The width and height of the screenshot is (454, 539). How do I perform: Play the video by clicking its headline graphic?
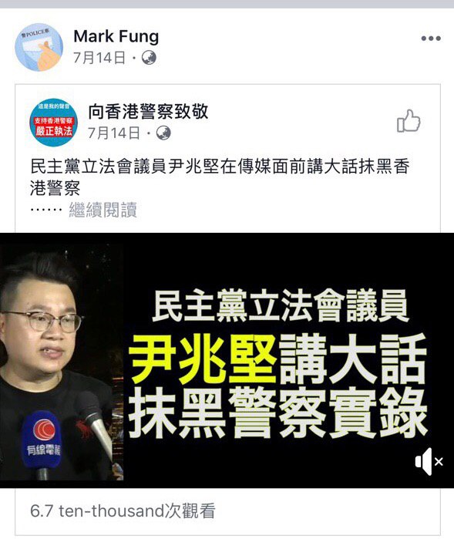point(278,362)
